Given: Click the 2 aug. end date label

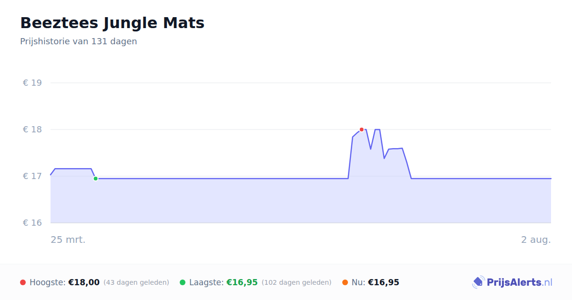Looking at the screenshot, I should pyautogui.click(x=536, y=240).
